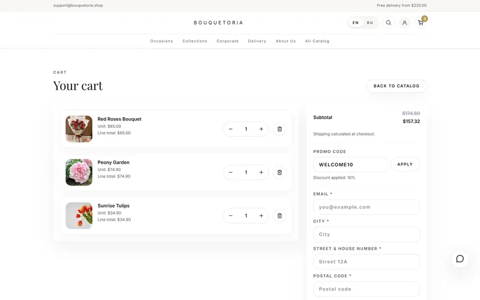The width and height of the screenshot is (480, 300).
Task: Switch language to EN
Action: coord(355,23)
